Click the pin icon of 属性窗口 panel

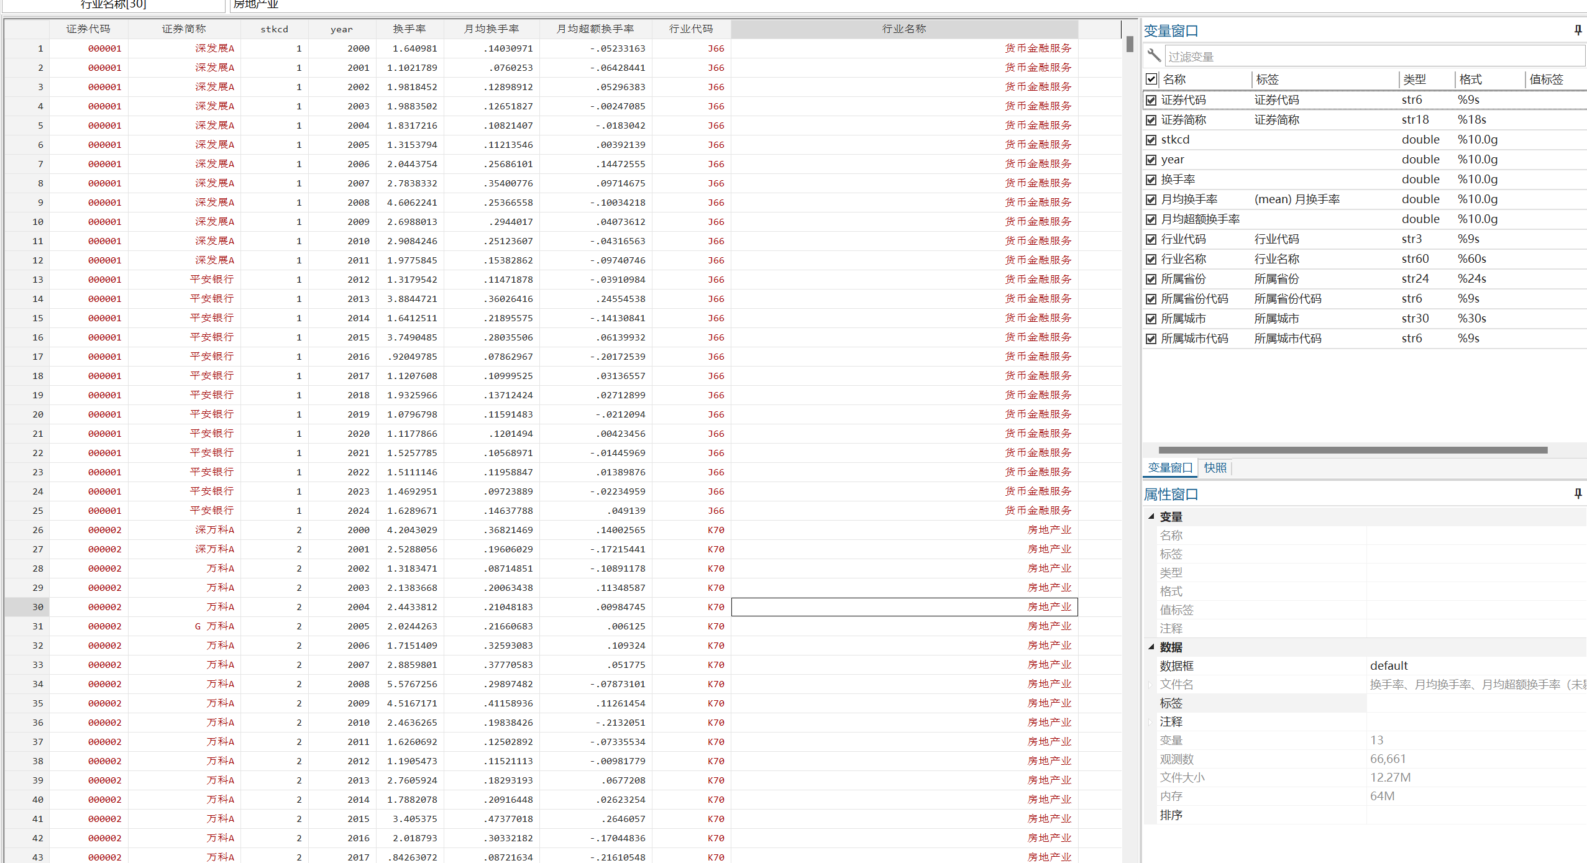tap(1577, 493)
